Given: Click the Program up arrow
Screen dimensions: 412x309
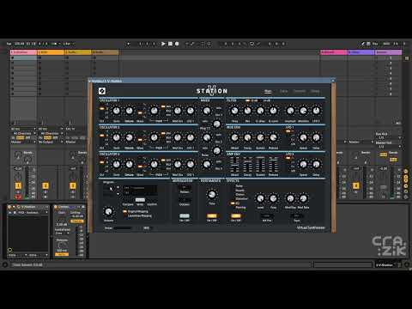Looking at the screenshot, I should [118, 188].
